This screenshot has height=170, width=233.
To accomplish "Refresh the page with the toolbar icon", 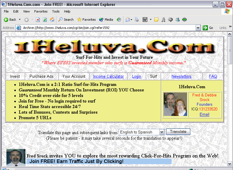I will click(45, 20).
